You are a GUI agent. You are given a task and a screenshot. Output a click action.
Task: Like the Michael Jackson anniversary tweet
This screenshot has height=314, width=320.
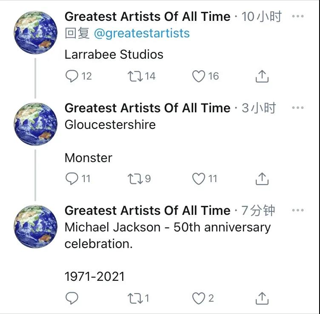(x=199, y=298)
